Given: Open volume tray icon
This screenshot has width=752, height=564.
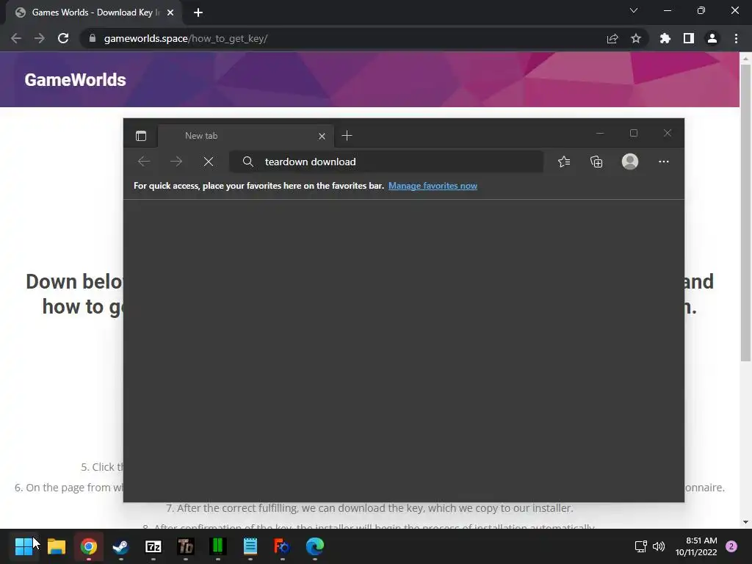Looking at the screenshot, I should (x=659, y=546).
